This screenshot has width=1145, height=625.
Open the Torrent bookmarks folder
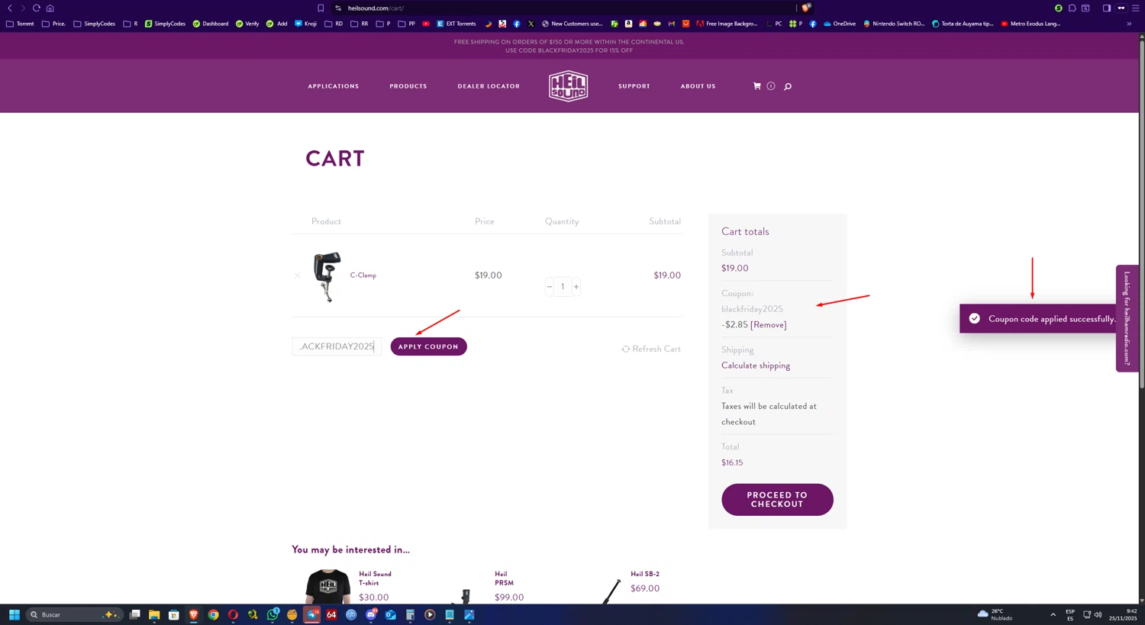[20, 24]
